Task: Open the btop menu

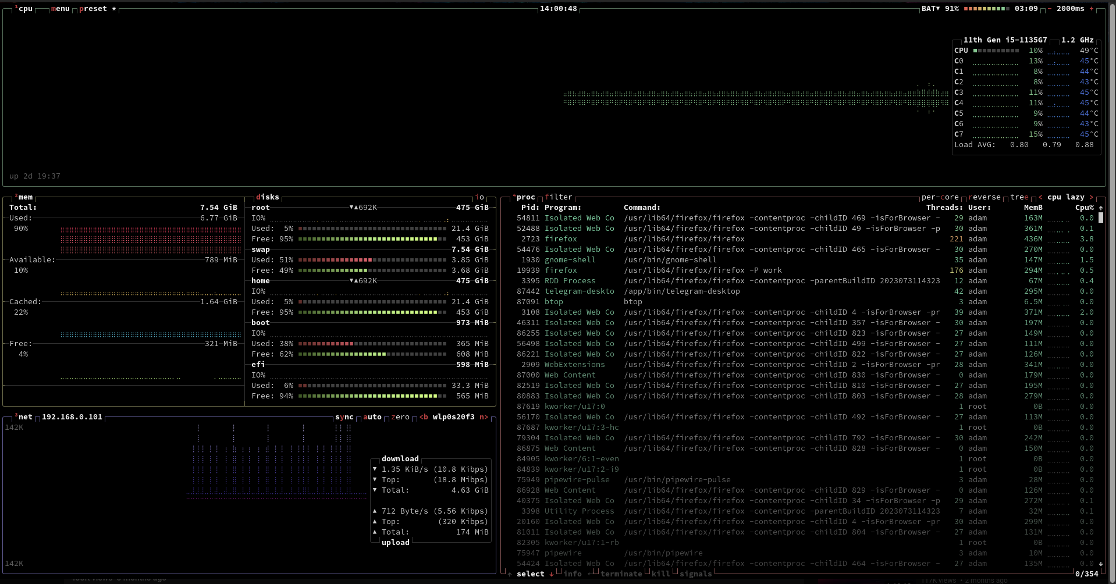Action: [x=61, y=9]
